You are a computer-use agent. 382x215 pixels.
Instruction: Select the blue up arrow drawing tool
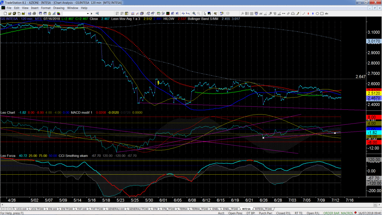tap(313, 13)
